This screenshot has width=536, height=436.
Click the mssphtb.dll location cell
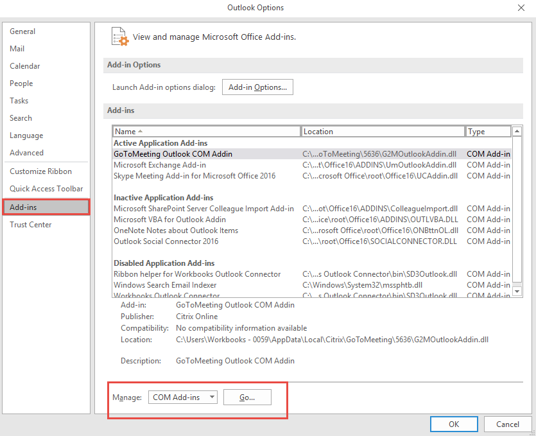(x=362, y=286)
